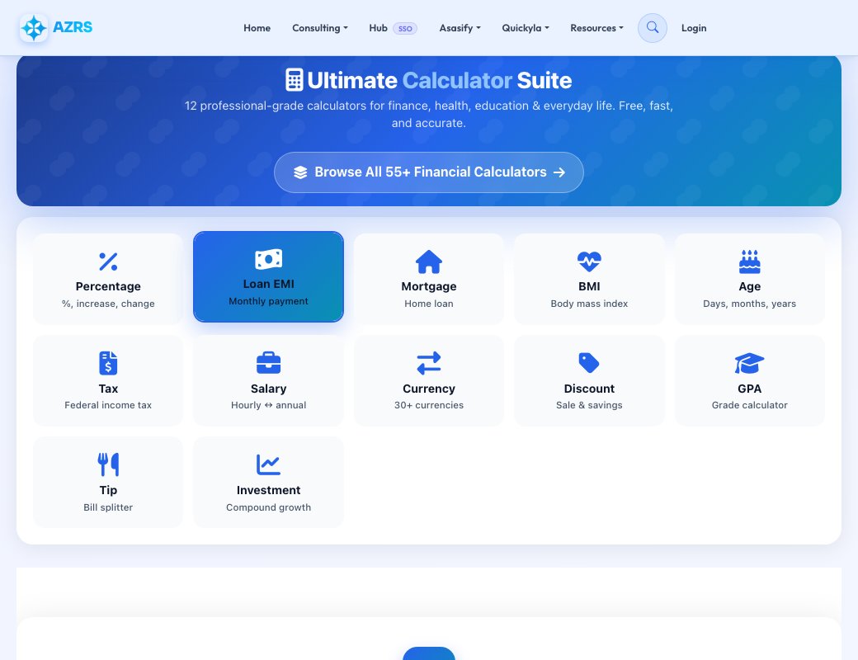Viewport: 858px width, 660px height.
Task: Choose the Mortgage house icon
Action: coord(429,262)
